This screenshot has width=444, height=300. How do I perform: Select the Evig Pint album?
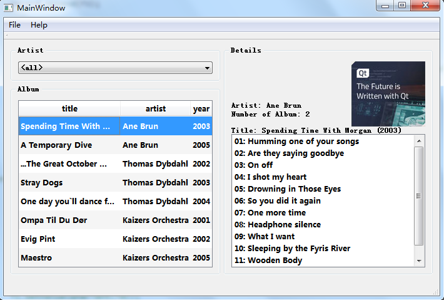pyautogui.click(x=69, y=239)
